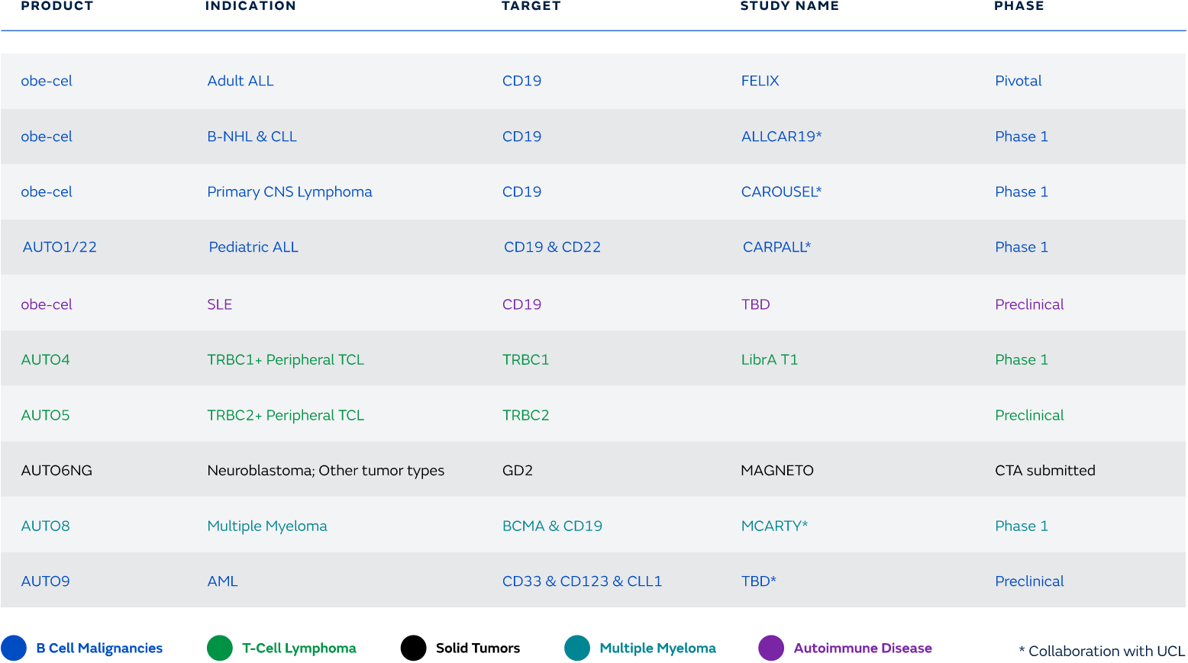Click the PRODUCT column header
1188x663 pixels.
(x=57, y=6)
